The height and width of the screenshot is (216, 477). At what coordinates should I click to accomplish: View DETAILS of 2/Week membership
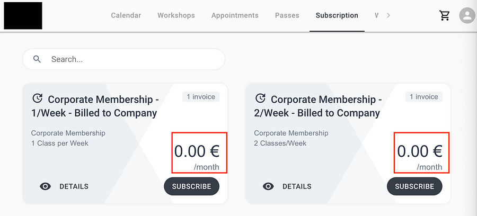(x=297, y=186)
